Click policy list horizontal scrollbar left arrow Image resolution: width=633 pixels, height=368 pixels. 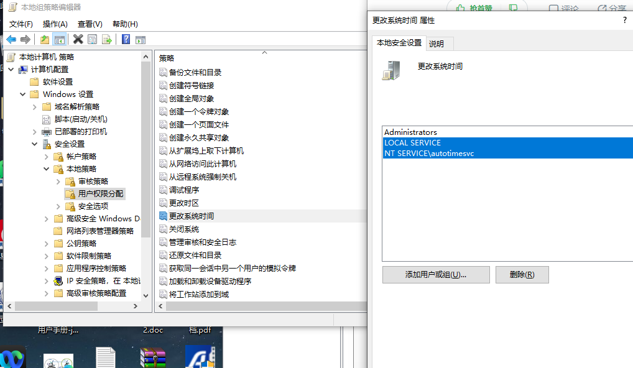[160, 306]
